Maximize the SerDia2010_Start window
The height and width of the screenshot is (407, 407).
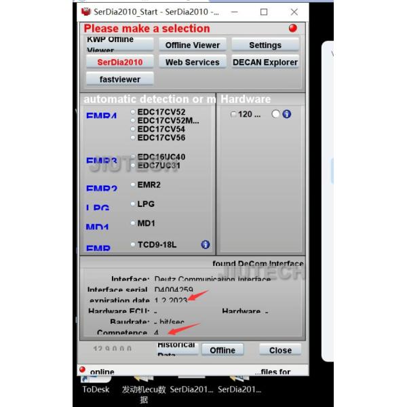click(x=264, y=12)
